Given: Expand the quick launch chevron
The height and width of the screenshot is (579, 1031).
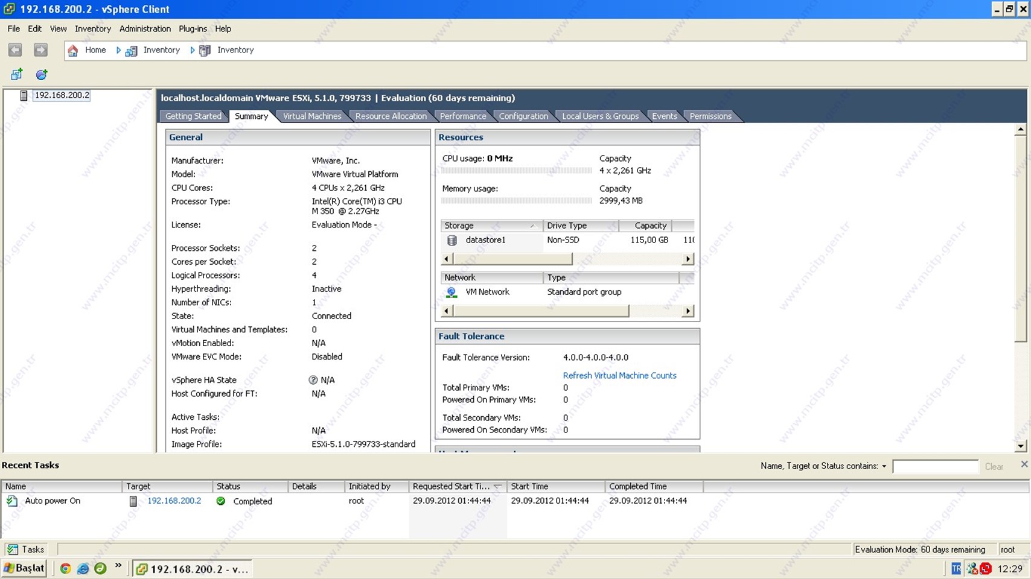Looking at the screenshot, I should tap(118, 566).
